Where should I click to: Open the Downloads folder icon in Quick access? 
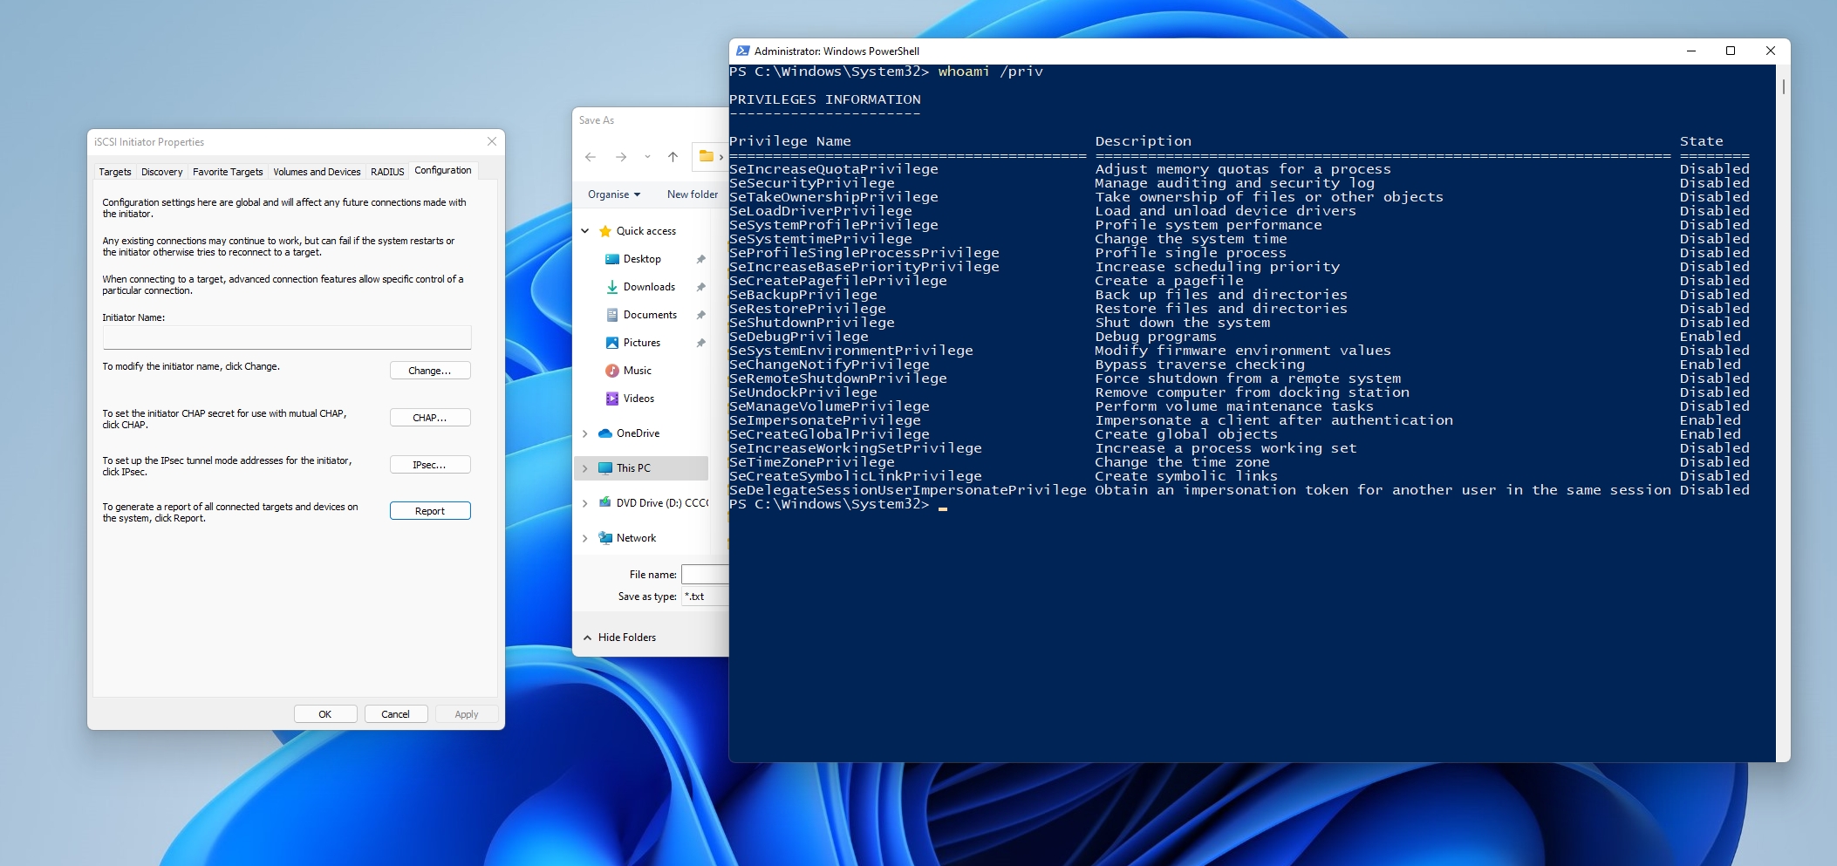[x=612, y=287]
